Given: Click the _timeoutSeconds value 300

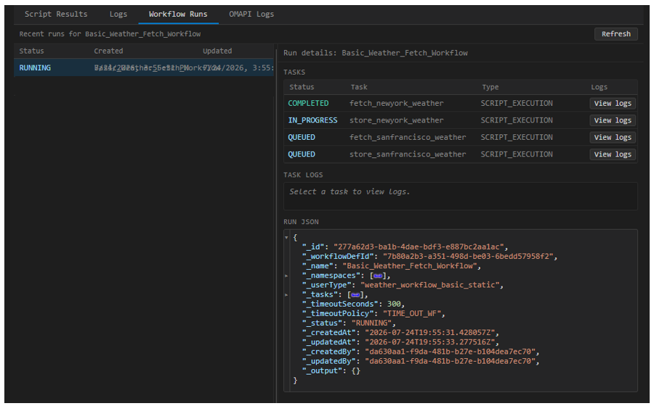Looking at the screenshot, I should (393, 304).
